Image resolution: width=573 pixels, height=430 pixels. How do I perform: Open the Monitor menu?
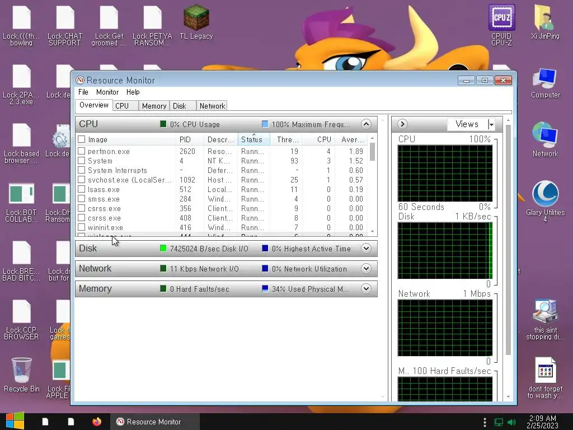(107, 92)
